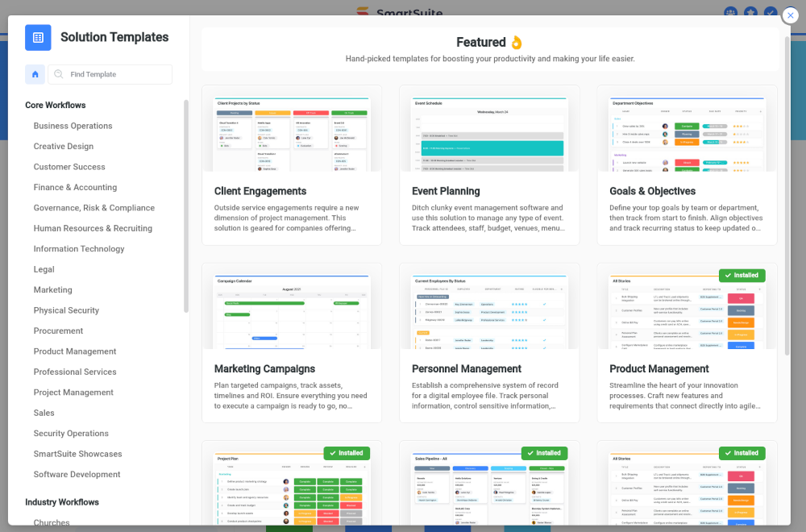Open Business Operations category
The height and width of the screenshot is (532, 806).
[x=73, y=126]
